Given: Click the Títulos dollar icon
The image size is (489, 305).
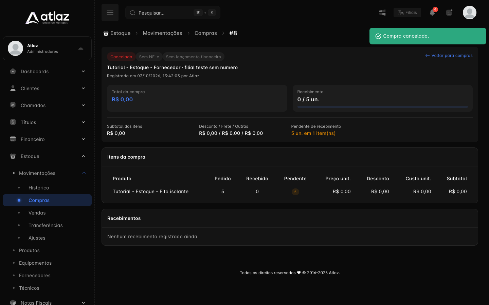Looking at the screenshot, I should pos(13,122).
